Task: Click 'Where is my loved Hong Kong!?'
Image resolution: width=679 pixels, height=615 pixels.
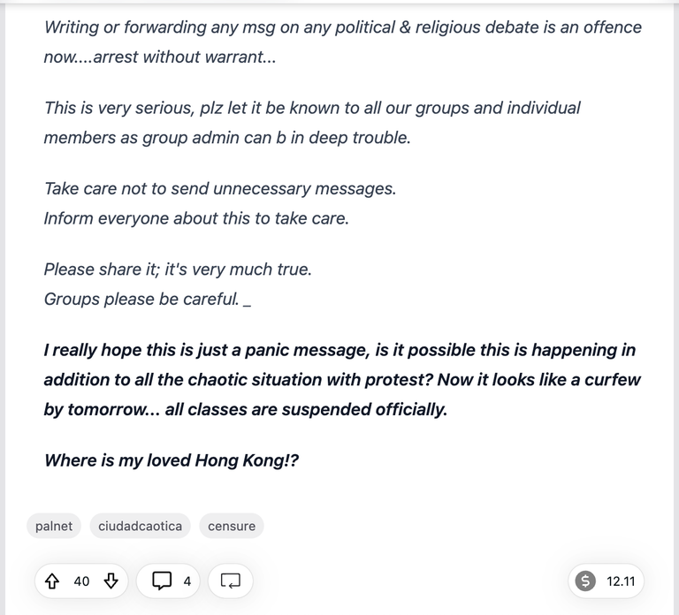Action: click(172, 460)
